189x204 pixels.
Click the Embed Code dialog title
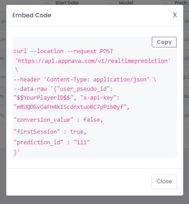point(32,15)
